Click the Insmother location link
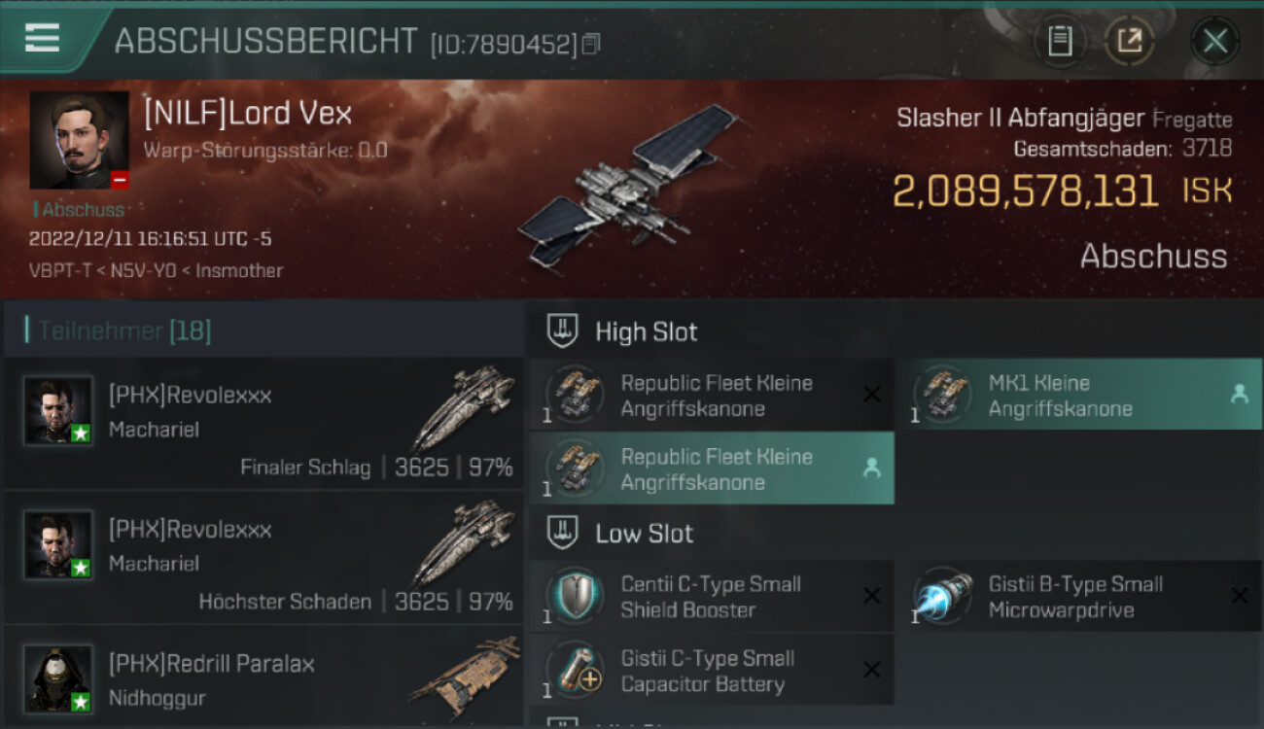This screenshot has width=1264, height=729. (239, 271)
